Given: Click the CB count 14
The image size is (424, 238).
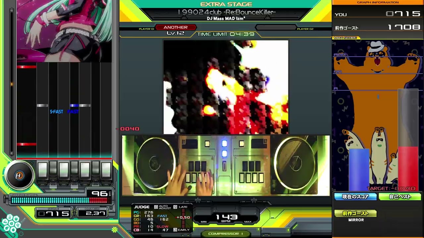Looking at the screenshot, I should (151, 230).
